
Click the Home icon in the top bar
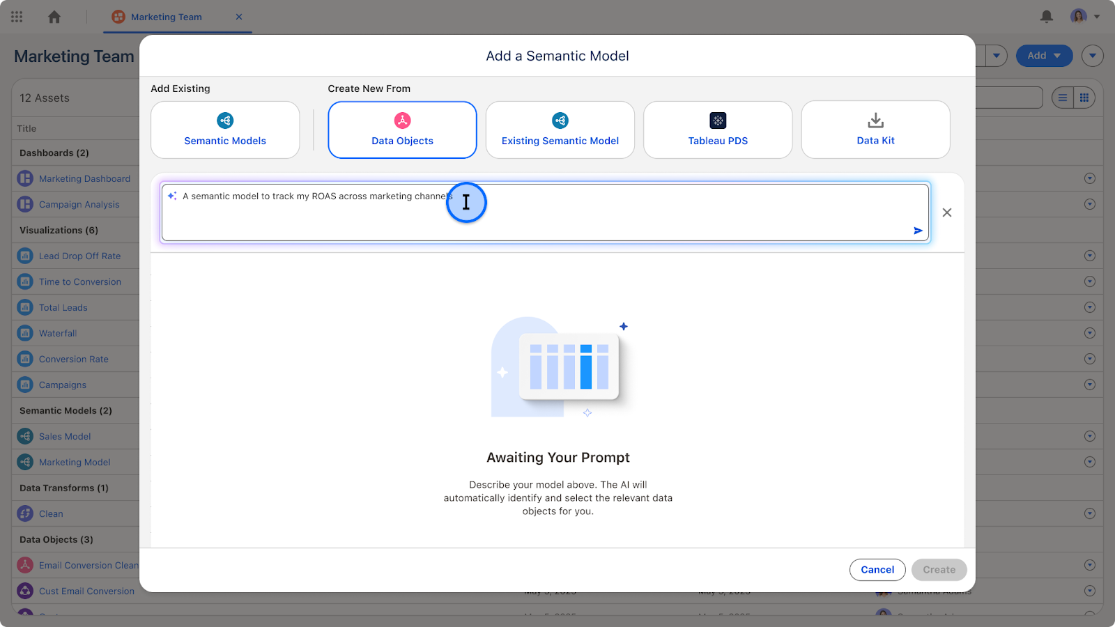coord(54,16)
